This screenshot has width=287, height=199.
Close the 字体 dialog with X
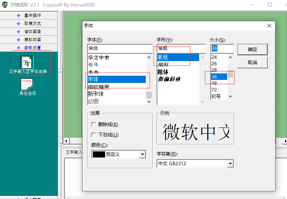[x=269, y=26]
